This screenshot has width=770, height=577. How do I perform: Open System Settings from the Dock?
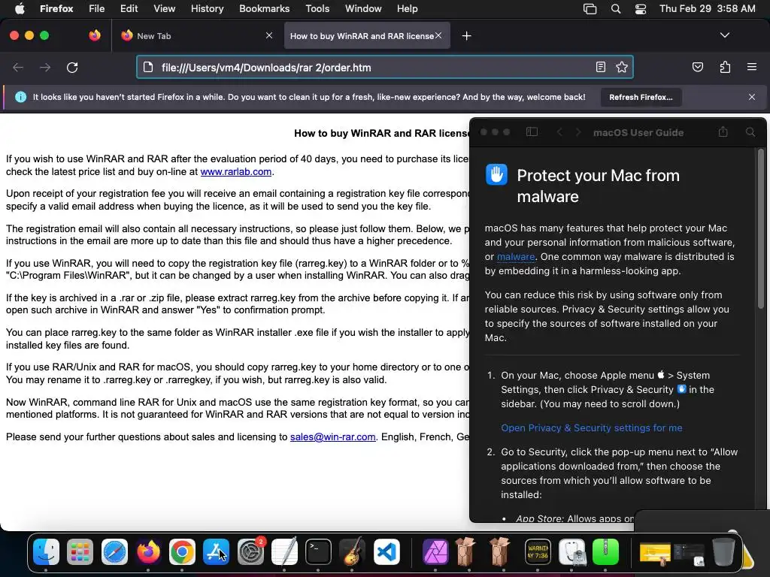(250, 552)
